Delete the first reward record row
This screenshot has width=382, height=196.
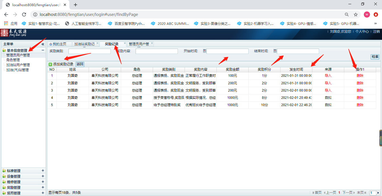click(x=360, y=76)
